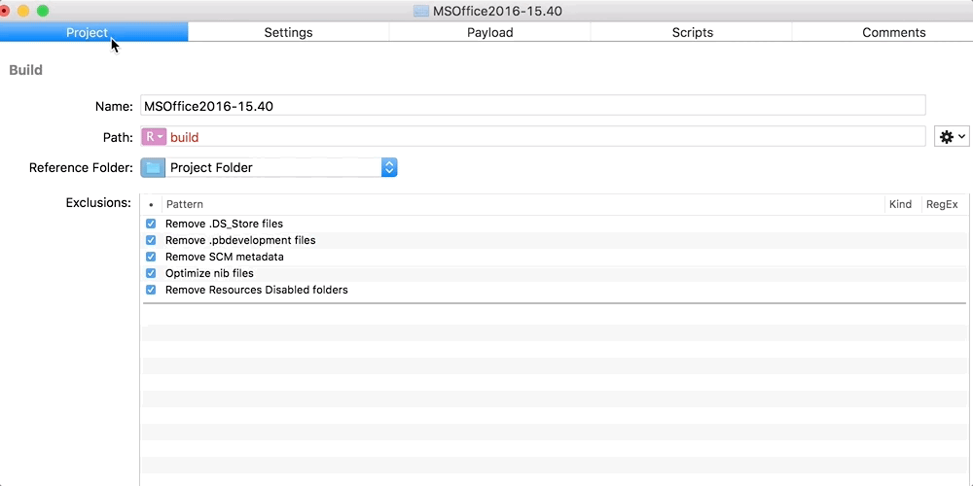973x486 pixels.
Task: Click the package document icon in title bar
Action: (x=420, y=11)
